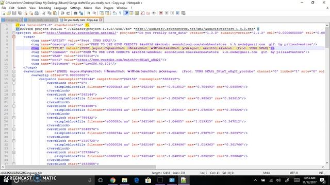The image size is (330, 185).
Task: Open the Plugins menu
Action: pos(108,8)
